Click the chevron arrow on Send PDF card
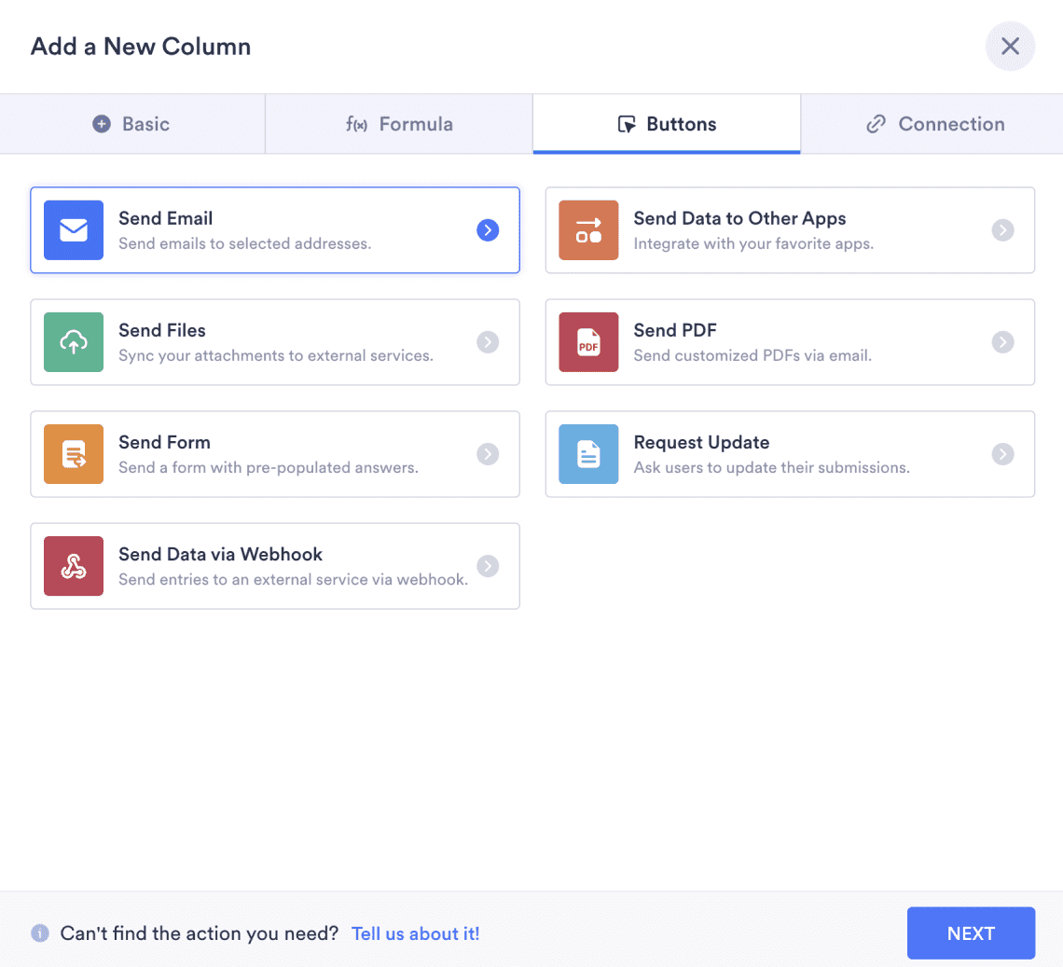 [1002, 342]
